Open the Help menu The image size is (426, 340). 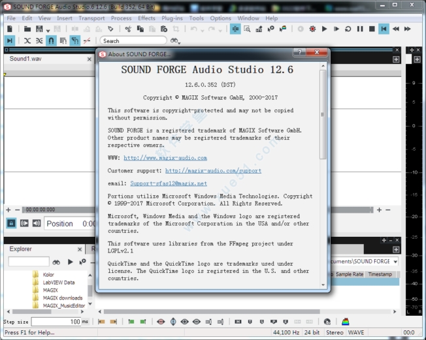[271, 18]
